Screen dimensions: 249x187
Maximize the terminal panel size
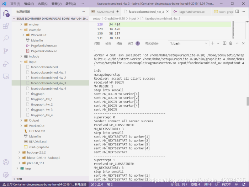point(237,43)
